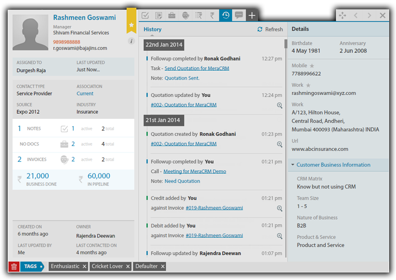This screenshot has height=280, width=396.
Task: Click the red trash delete icon
Action: pos(14,267)
